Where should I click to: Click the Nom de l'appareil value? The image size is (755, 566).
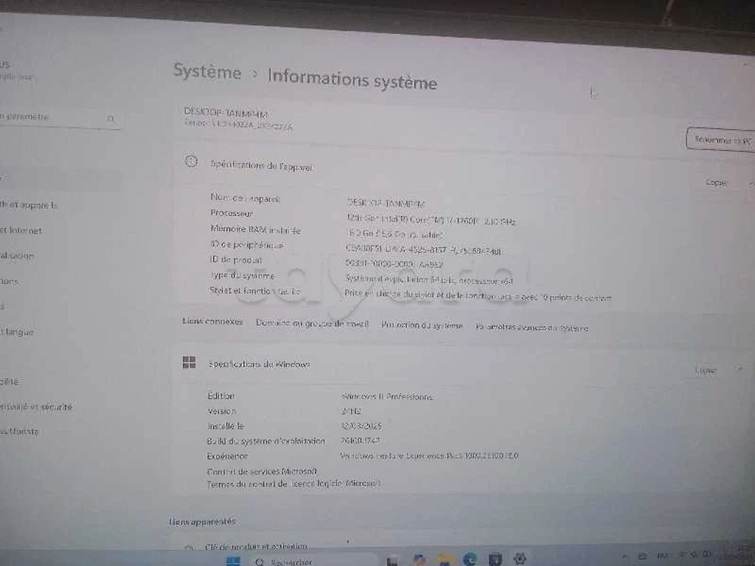[x=386, y=203]
